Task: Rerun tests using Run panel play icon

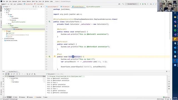Action: pos(3,74)
